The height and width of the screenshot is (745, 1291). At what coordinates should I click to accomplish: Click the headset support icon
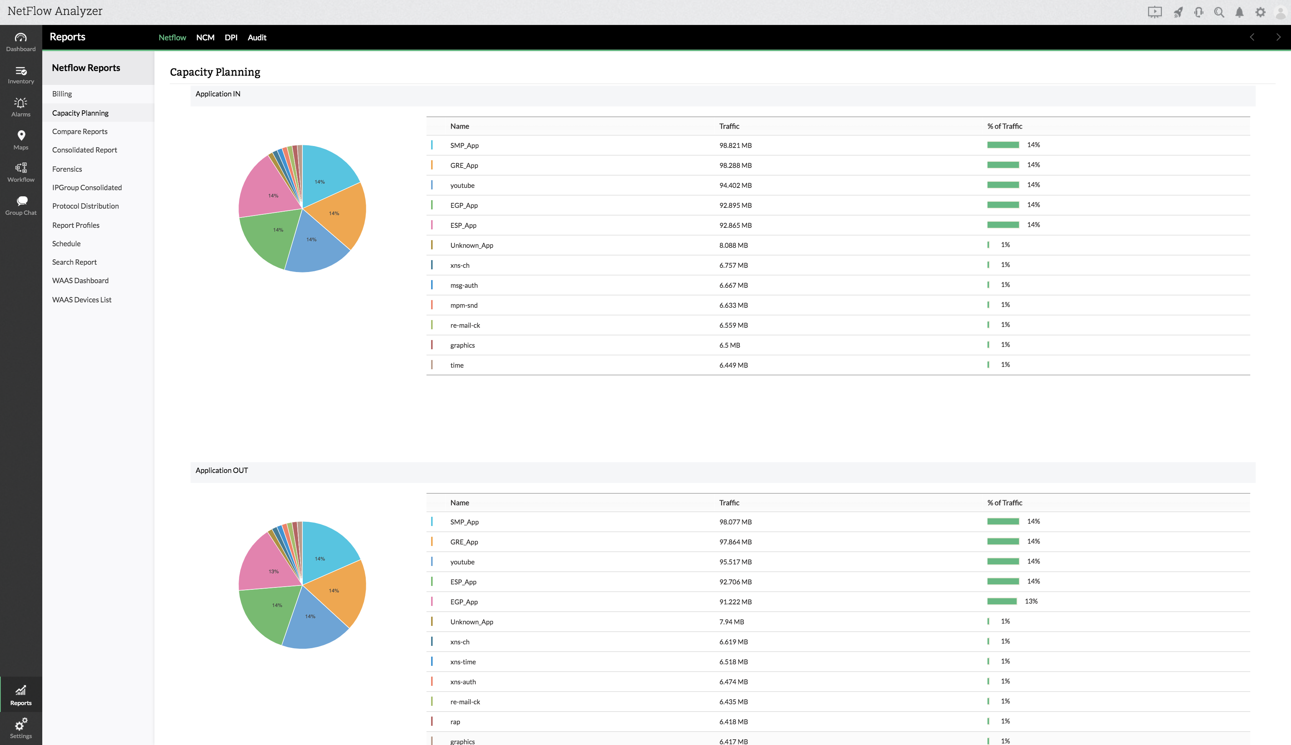pyautogui.click(x=1198, y=12)
